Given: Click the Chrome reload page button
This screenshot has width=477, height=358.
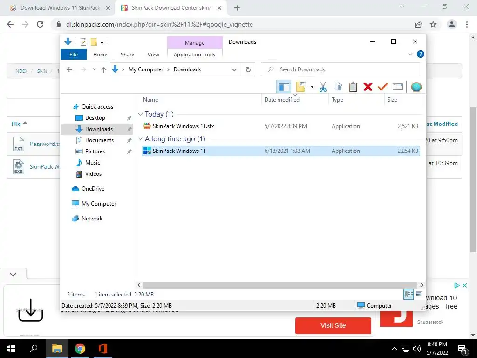Looking at the screenshot, I should pos(40,24).
